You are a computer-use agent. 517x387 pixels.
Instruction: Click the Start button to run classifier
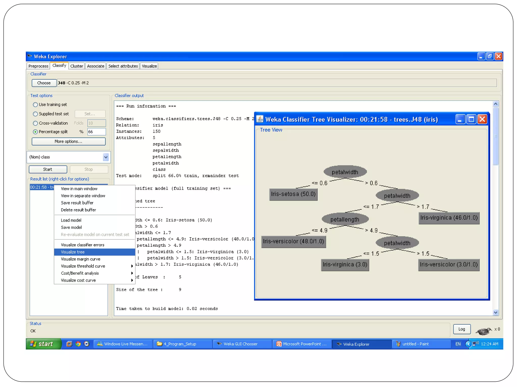tap(48, 169)
